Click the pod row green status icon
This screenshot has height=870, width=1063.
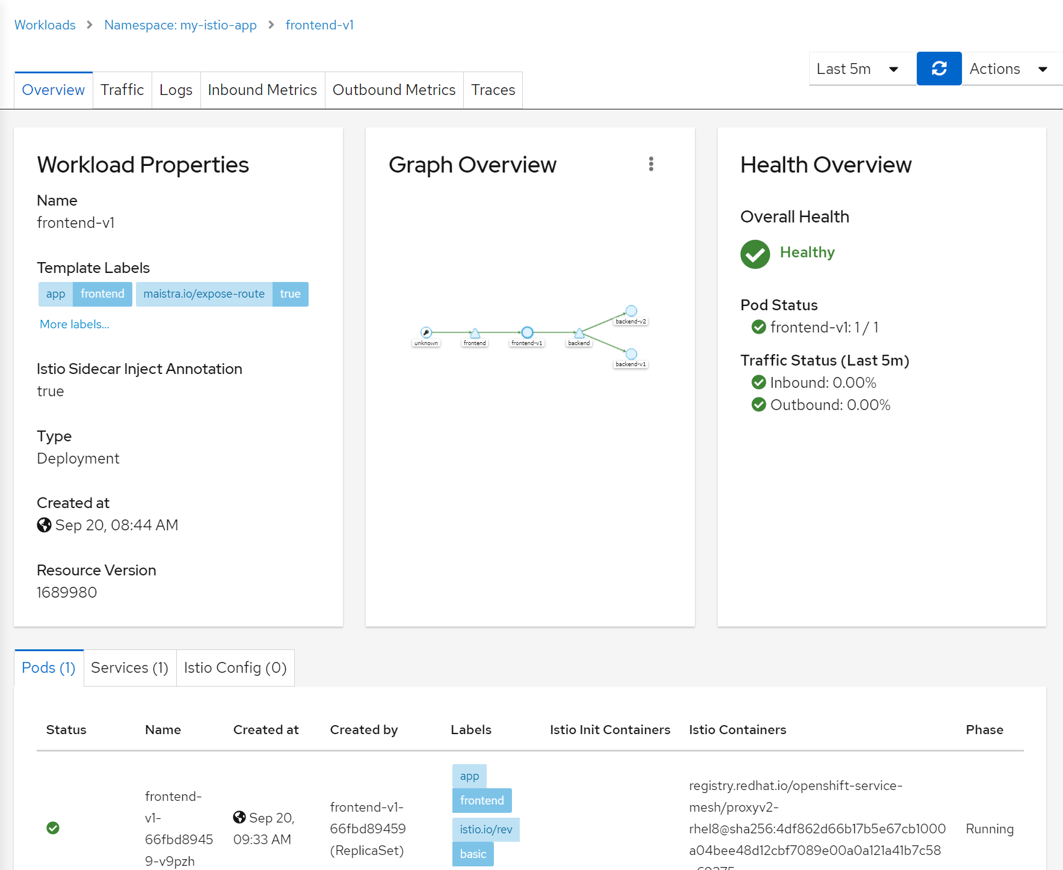click(53, 828)
